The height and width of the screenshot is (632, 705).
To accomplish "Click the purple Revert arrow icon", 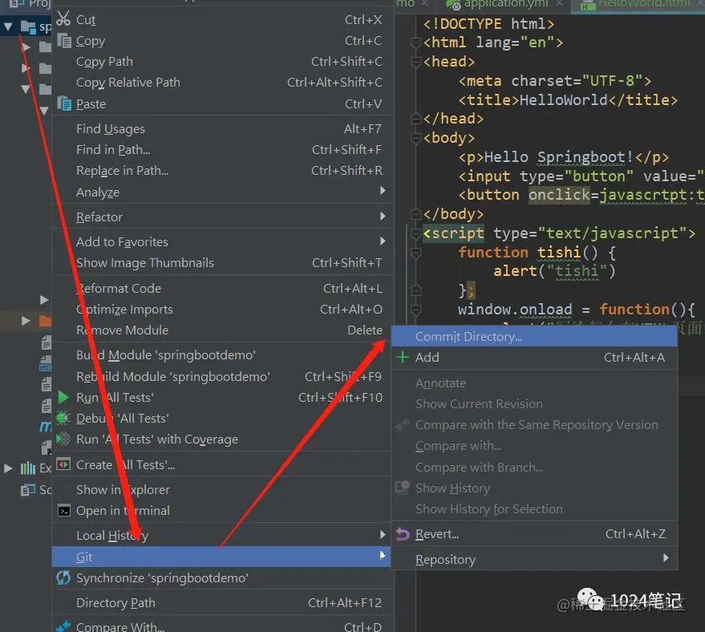I will click(403, 534).
